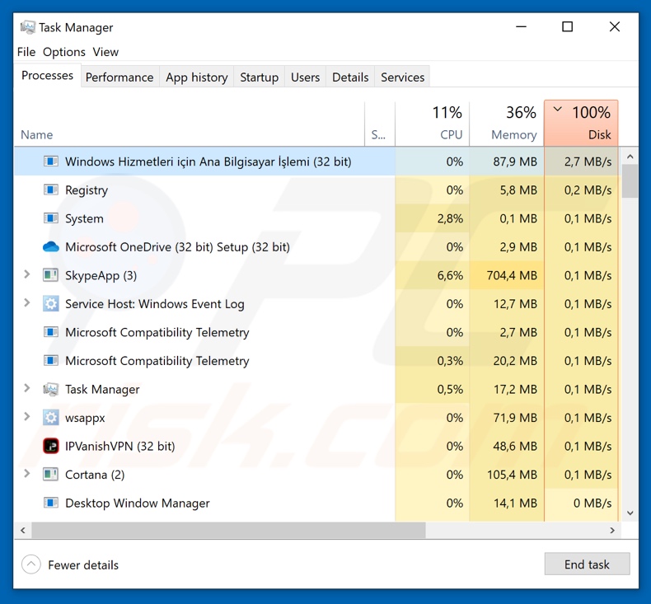Select the Desktop Window Manager row

[x=316, y=503]
